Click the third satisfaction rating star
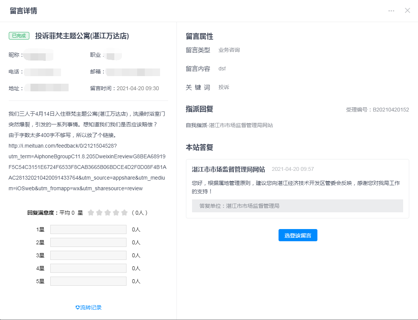The width and height of the screenshot is (418, 320). (x=107, y=213)
